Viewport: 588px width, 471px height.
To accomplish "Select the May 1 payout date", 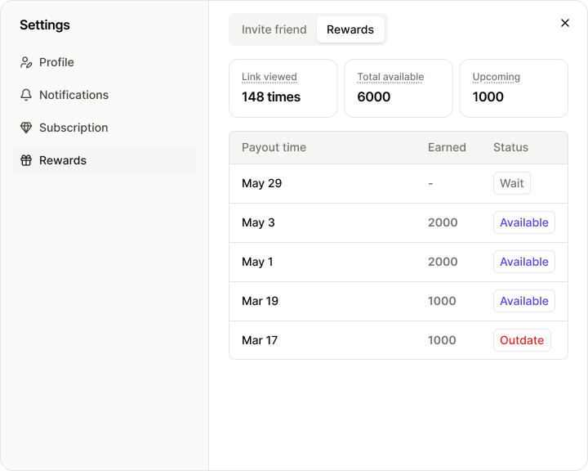I will [257, 262].
